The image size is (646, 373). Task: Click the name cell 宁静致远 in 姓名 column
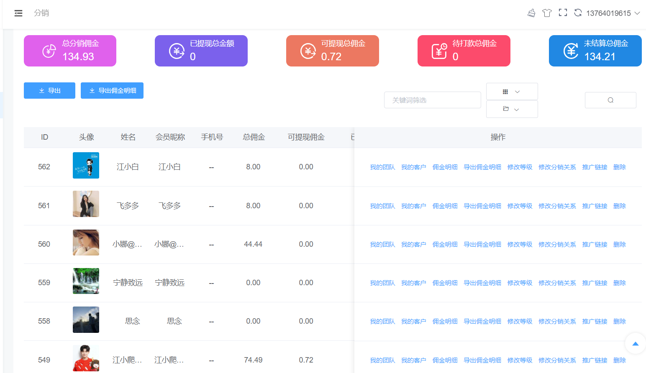(x=128, y=283)
